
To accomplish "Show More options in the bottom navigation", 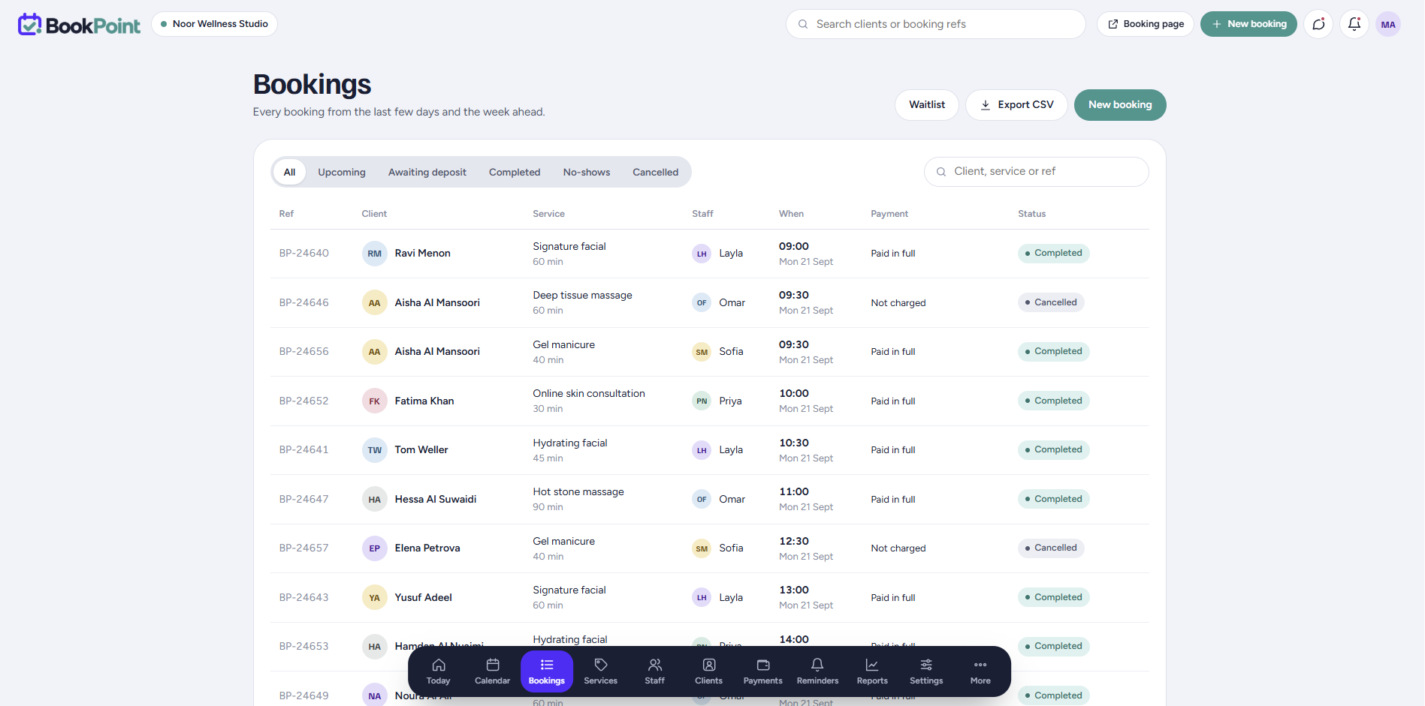I will pos(980,671).
